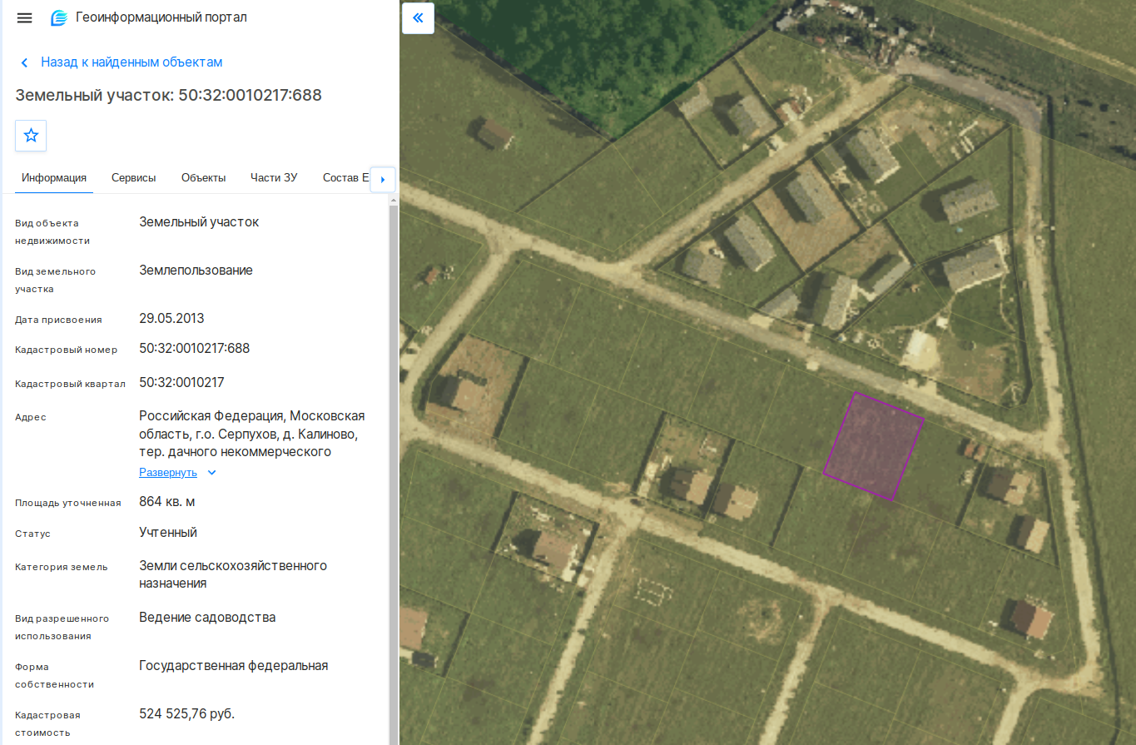
Task: Click the Категория земель label
Action: [62, 567]
